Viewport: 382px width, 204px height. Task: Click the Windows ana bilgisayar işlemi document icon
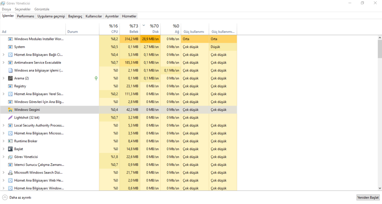[10, 71]
